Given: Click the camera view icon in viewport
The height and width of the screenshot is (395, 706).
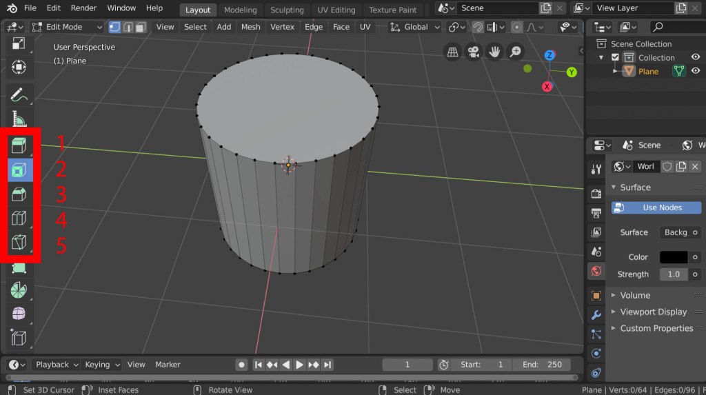Looking at the screenshot, I should coord(473,52).
